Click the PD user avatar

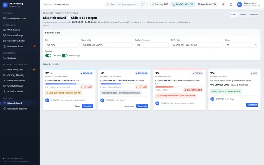[x=239, y=4]
